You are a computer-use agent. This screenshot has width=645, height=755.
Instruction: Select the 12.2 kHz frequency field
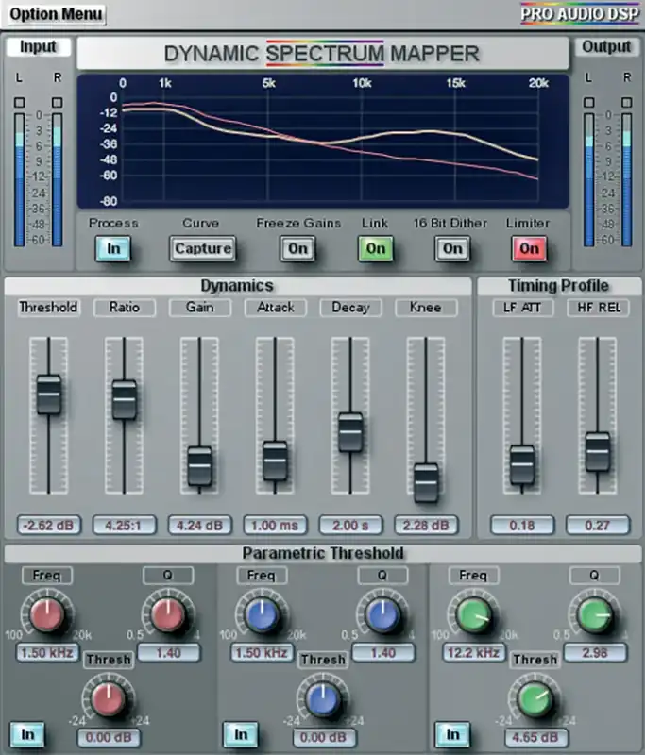[473, 653]
